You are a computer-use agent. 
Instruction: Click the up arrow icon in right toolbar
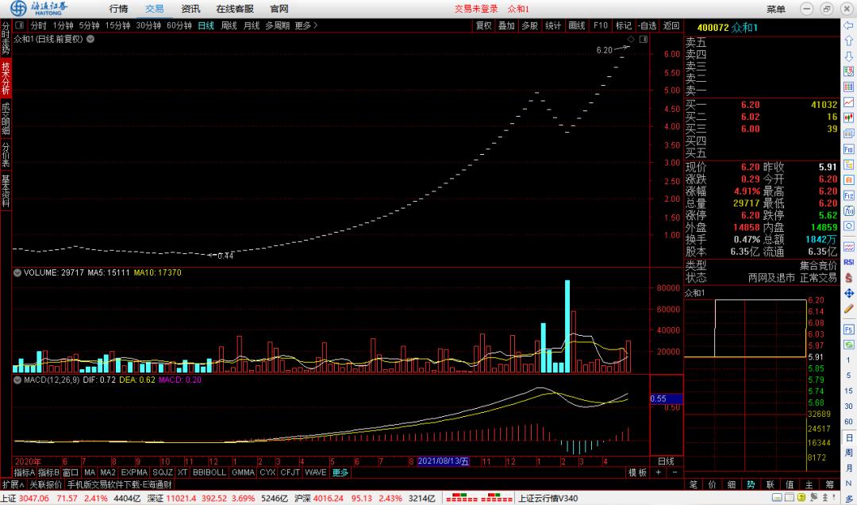(x=849, y=41)
